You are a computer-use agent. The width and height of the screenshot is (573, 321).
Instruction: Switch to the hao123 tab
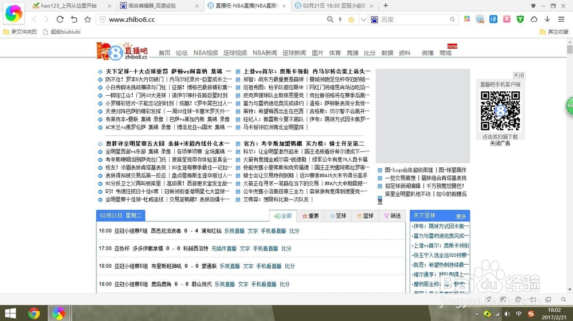(68, 6)
